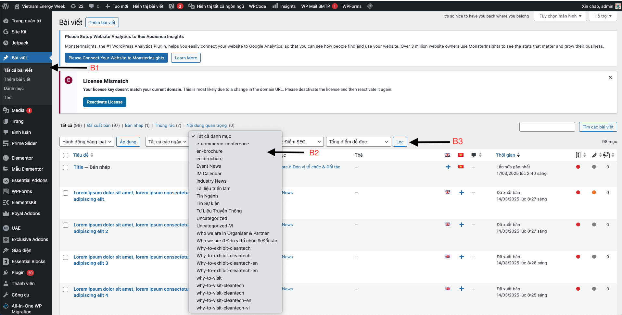Click the post search input field
Screen dimensions: 622x315
[x=547, y=127]
